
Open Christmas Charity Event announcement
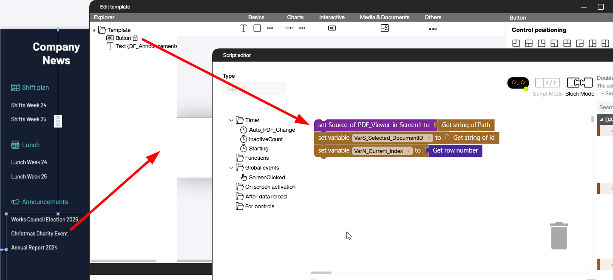pos(40,234)
